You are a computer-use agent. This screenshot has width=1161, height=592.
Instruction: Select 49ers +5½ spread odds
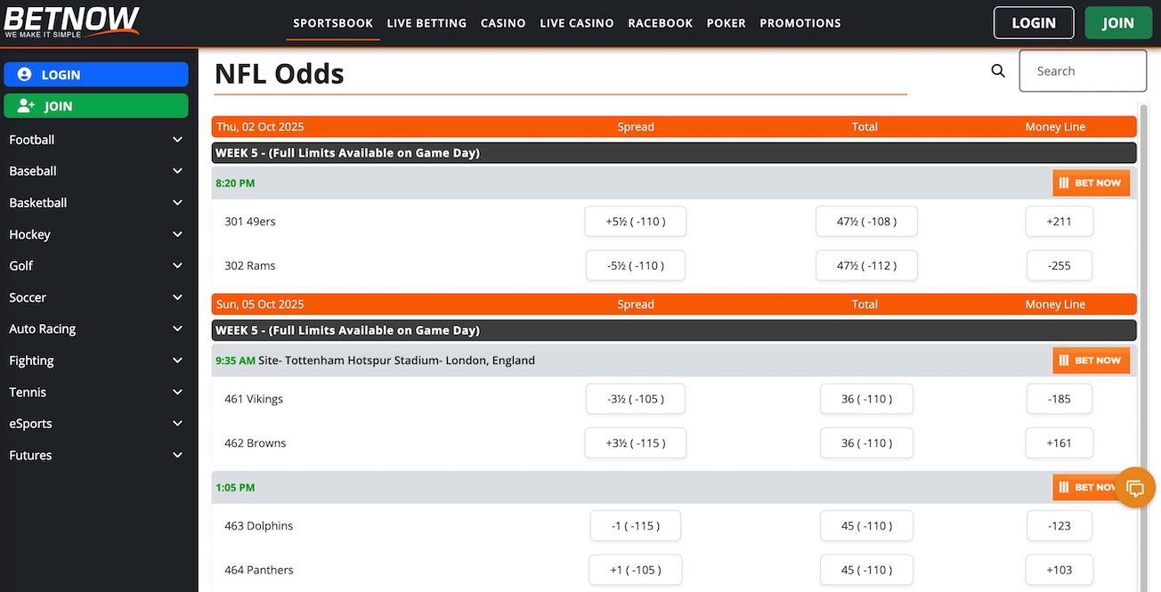pos(635,222)
